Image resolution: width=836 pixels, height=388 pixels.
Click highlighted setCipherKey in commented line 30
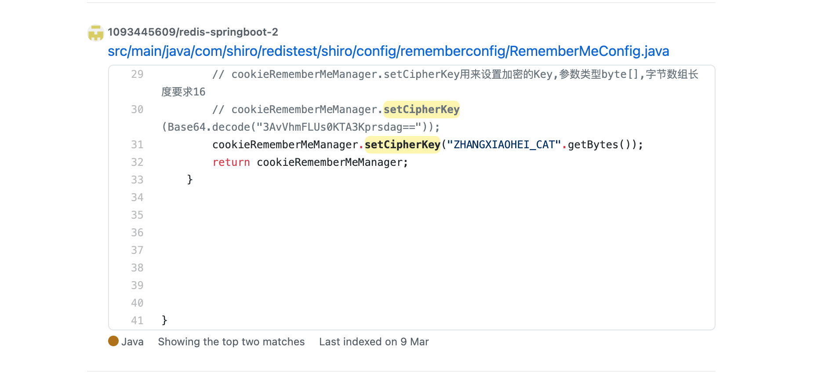tap(422, 110)
